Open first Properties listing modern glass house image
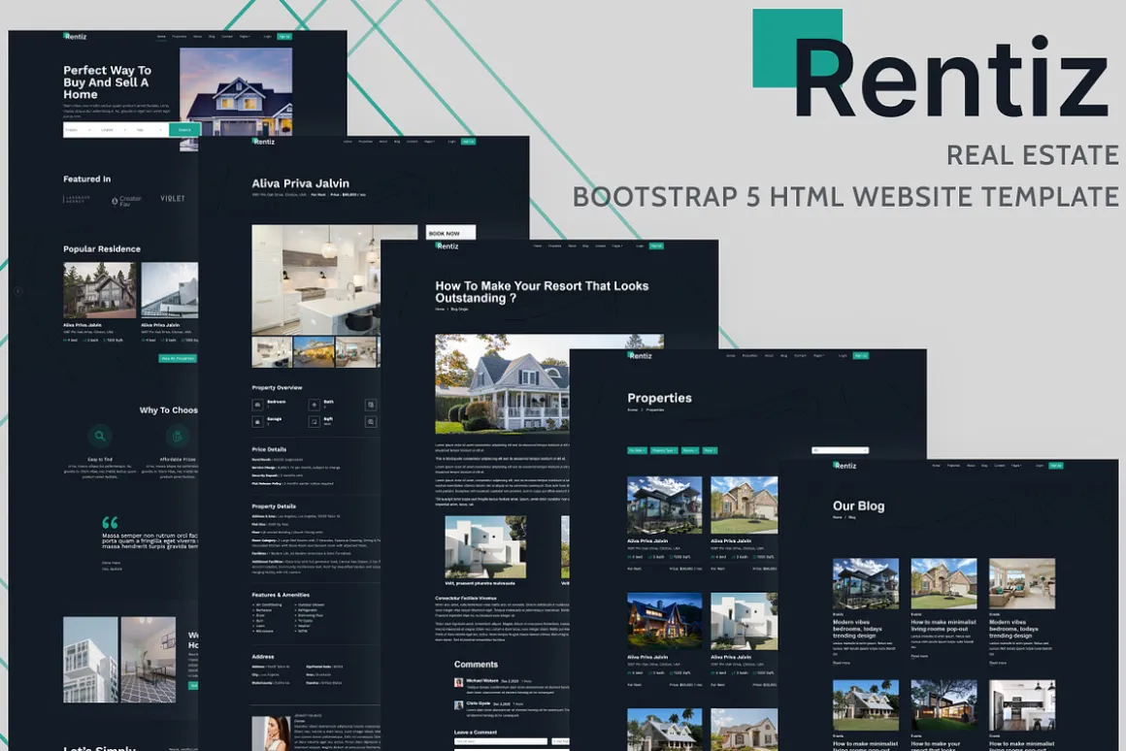 coord(665,505)
